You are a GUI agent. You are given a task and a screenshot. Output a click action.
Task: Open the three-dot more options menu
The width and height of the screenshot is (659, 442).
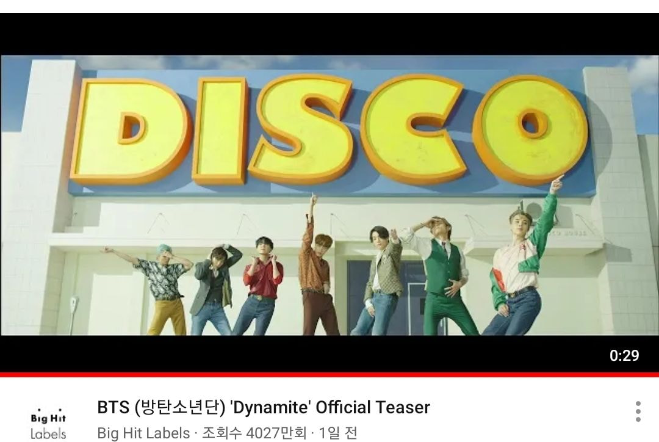[x=638, y=411]
